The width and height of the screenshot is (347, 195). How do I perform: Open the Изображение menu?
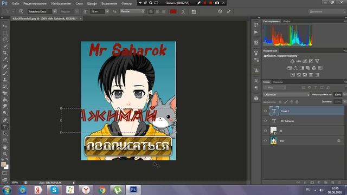coord(61,4)
